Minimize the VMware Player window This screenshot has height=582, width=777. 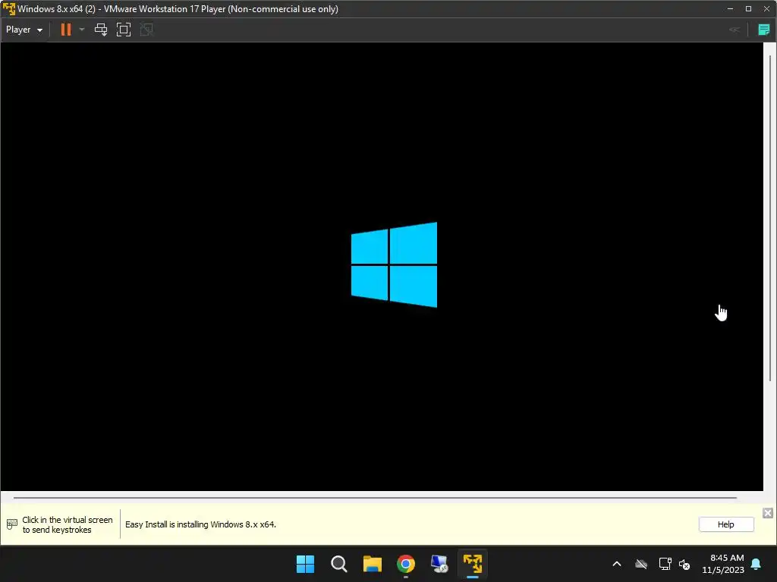(730, 9)
